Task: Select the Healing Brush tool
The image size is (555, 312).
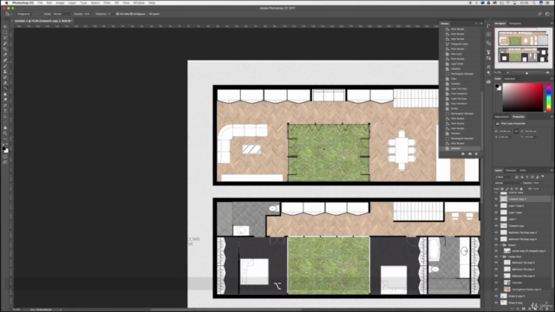Action: 5,61
